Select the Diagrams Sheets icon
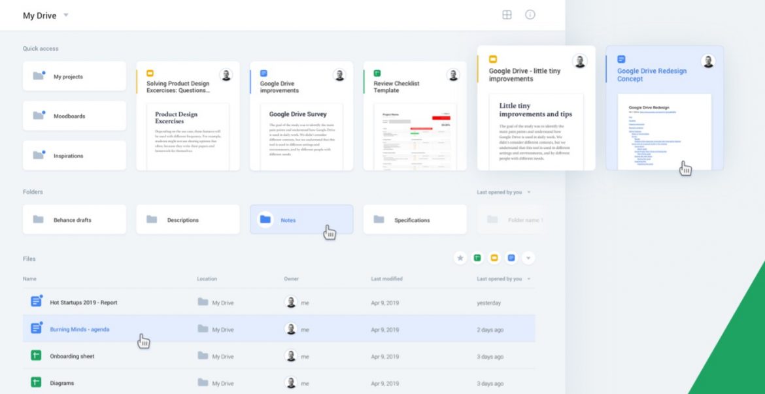 36,383
